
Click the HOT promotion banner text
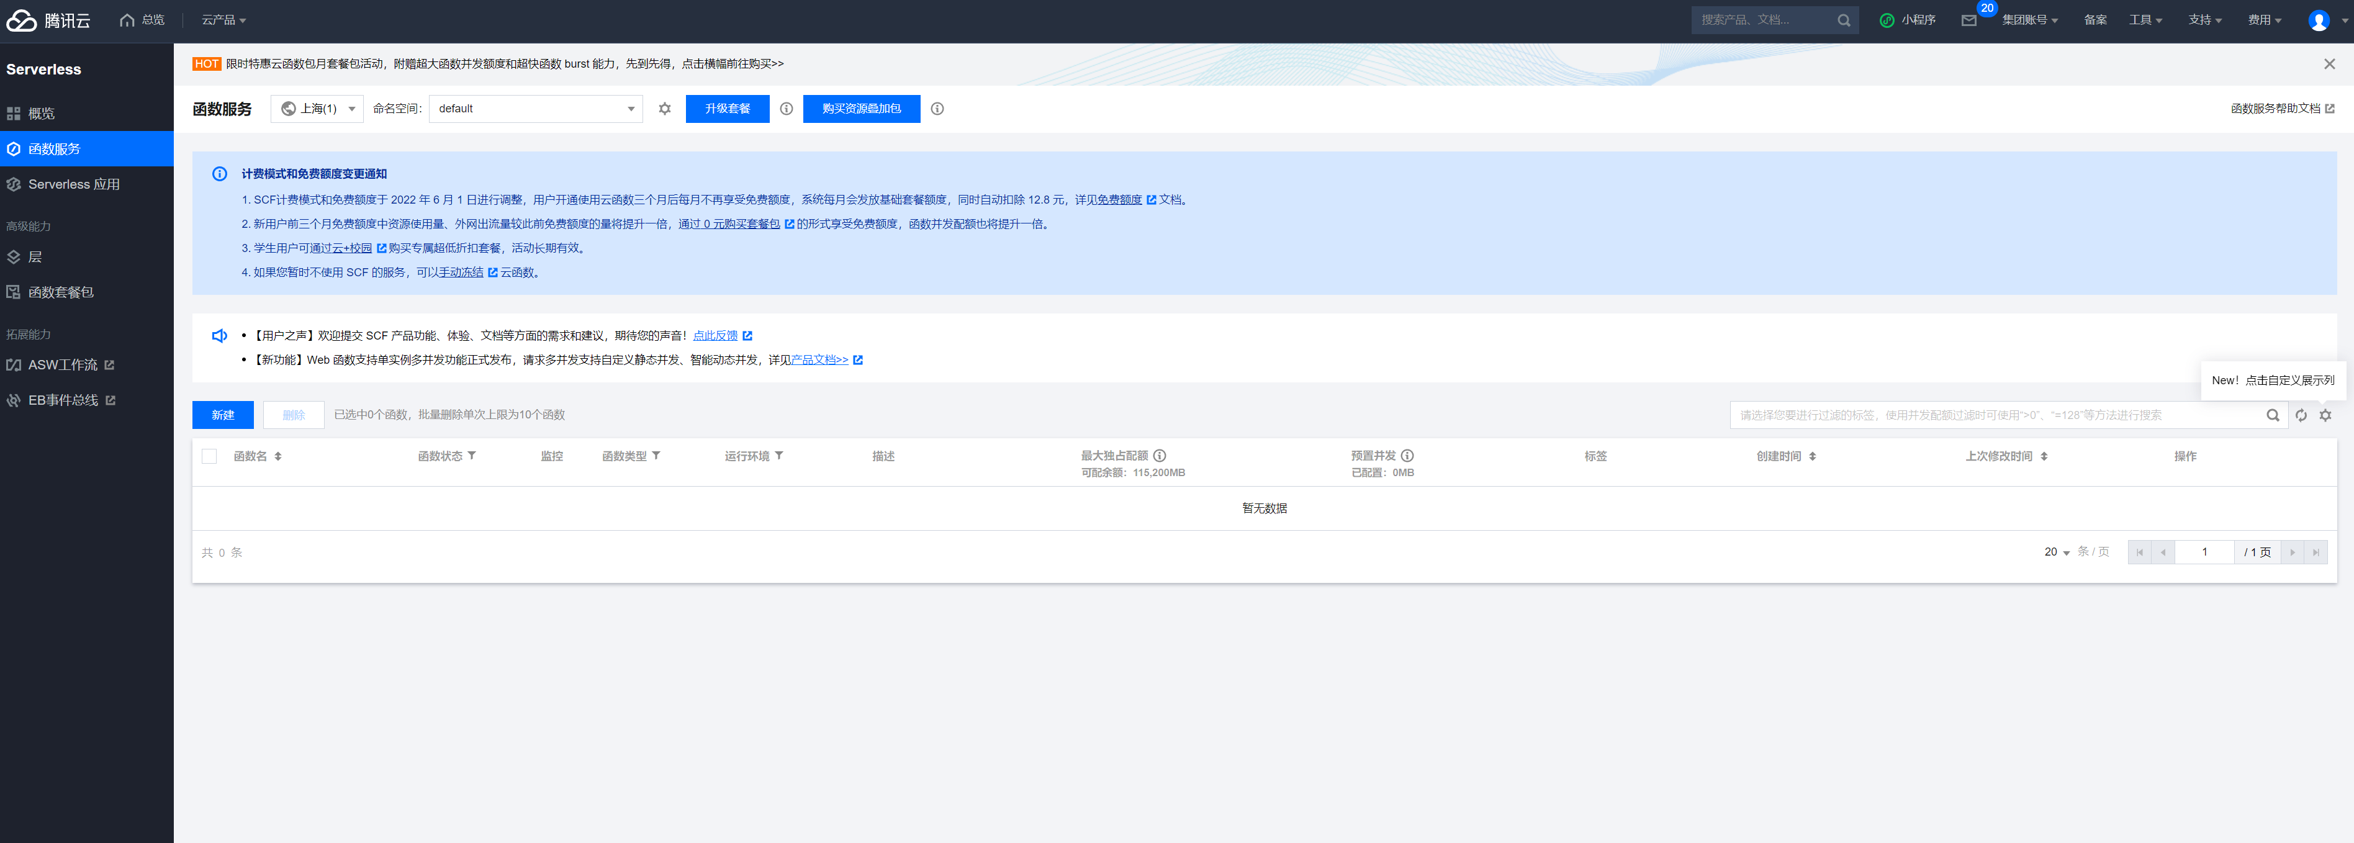point(505,64)
